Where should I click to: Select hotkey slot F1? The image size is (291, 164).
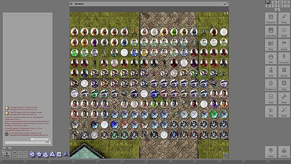click(x=12, y=162)
